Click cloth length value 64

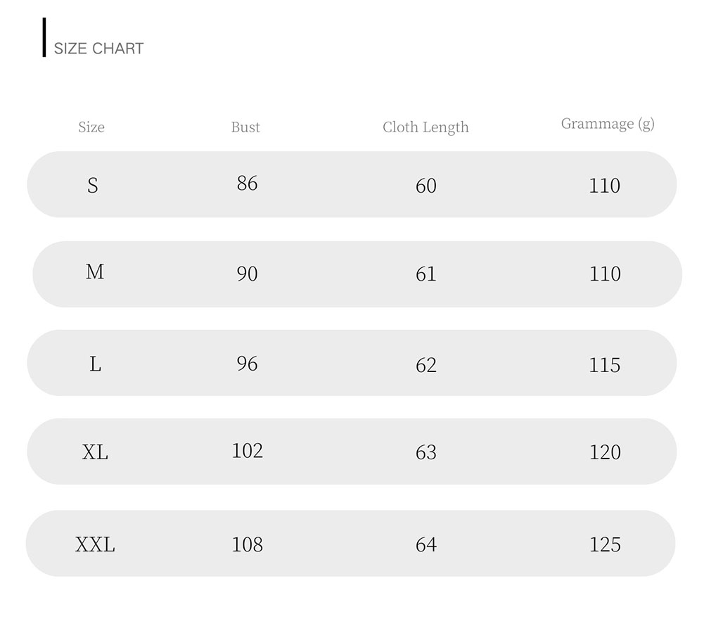pyautogui.click(x=426, y=544)
